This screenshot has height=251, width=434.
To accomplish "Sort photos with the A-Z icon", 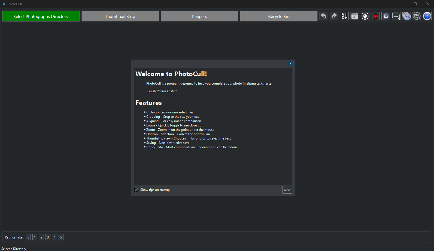I will [344, 16].
